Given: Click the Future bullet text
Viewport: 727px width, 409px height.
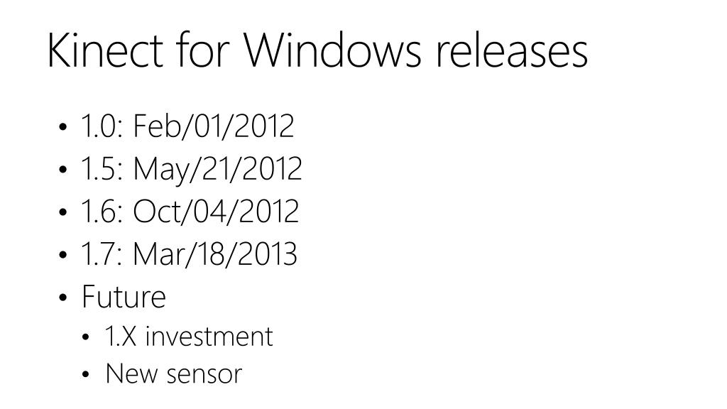Looking at the screenshot, I should pyautogui.click(x=124, y=297).
